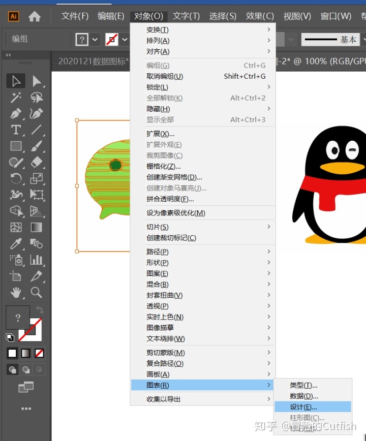This screenshot has width=366, height=441.
Task: Open stroke color dropdown arrow in control bar
Action: pos(125,40)
